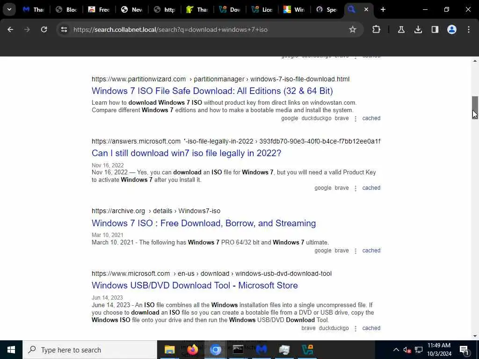479x359 pixels.
Task: Open cached link for Microsoft Store result
Action: [x=371, y=328]
